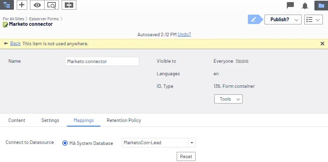The width and height of the screenshot is (328, 162).
Task: Click the Manage visibility link
Action: 242,61
